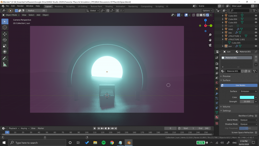Screen dimensions: 259x146
Task: Add a new material slot
Action: click(256, 57)
